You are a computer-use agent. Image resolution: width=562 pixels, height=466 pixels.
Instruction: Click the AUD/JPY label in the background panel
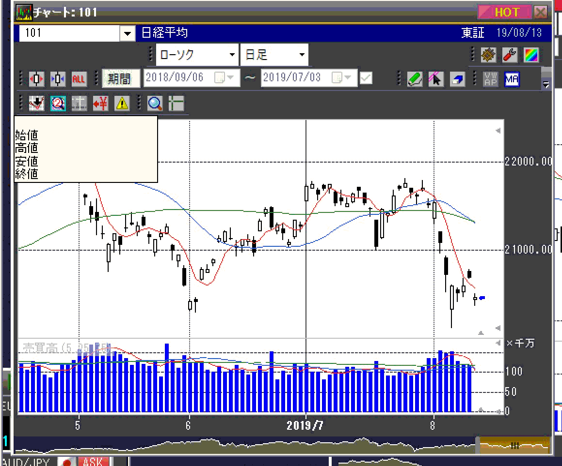tap(26, 462)
